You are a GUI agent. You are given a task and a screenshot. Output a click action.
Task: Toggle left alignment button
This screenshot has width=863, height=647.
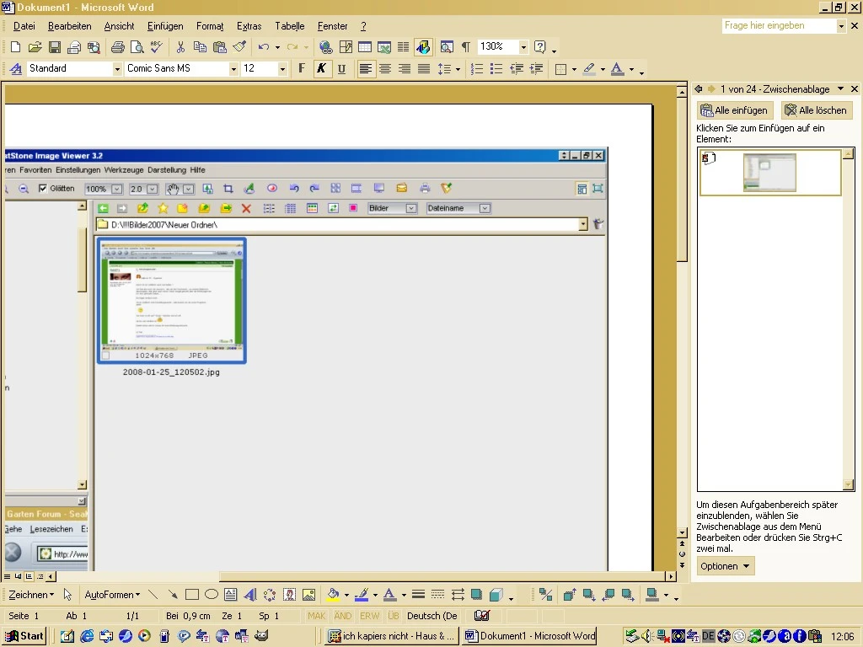(x=365, y=69)
